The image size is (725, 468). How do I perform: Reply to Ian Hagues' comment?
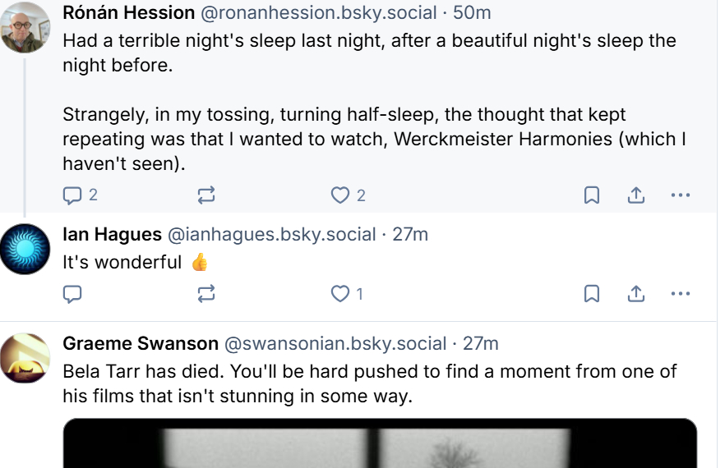72,293
